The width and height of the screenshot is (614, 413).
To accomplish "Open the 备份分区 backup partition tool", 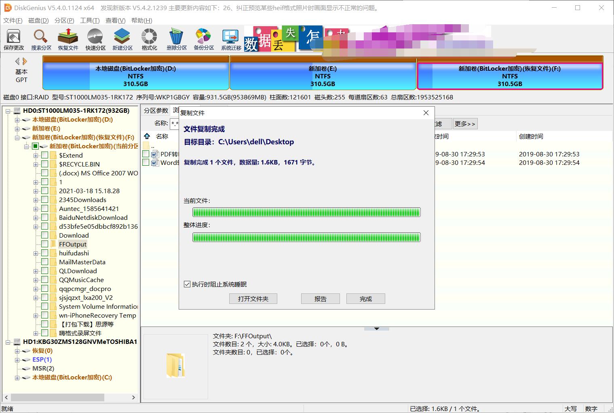I will point(203,39).
